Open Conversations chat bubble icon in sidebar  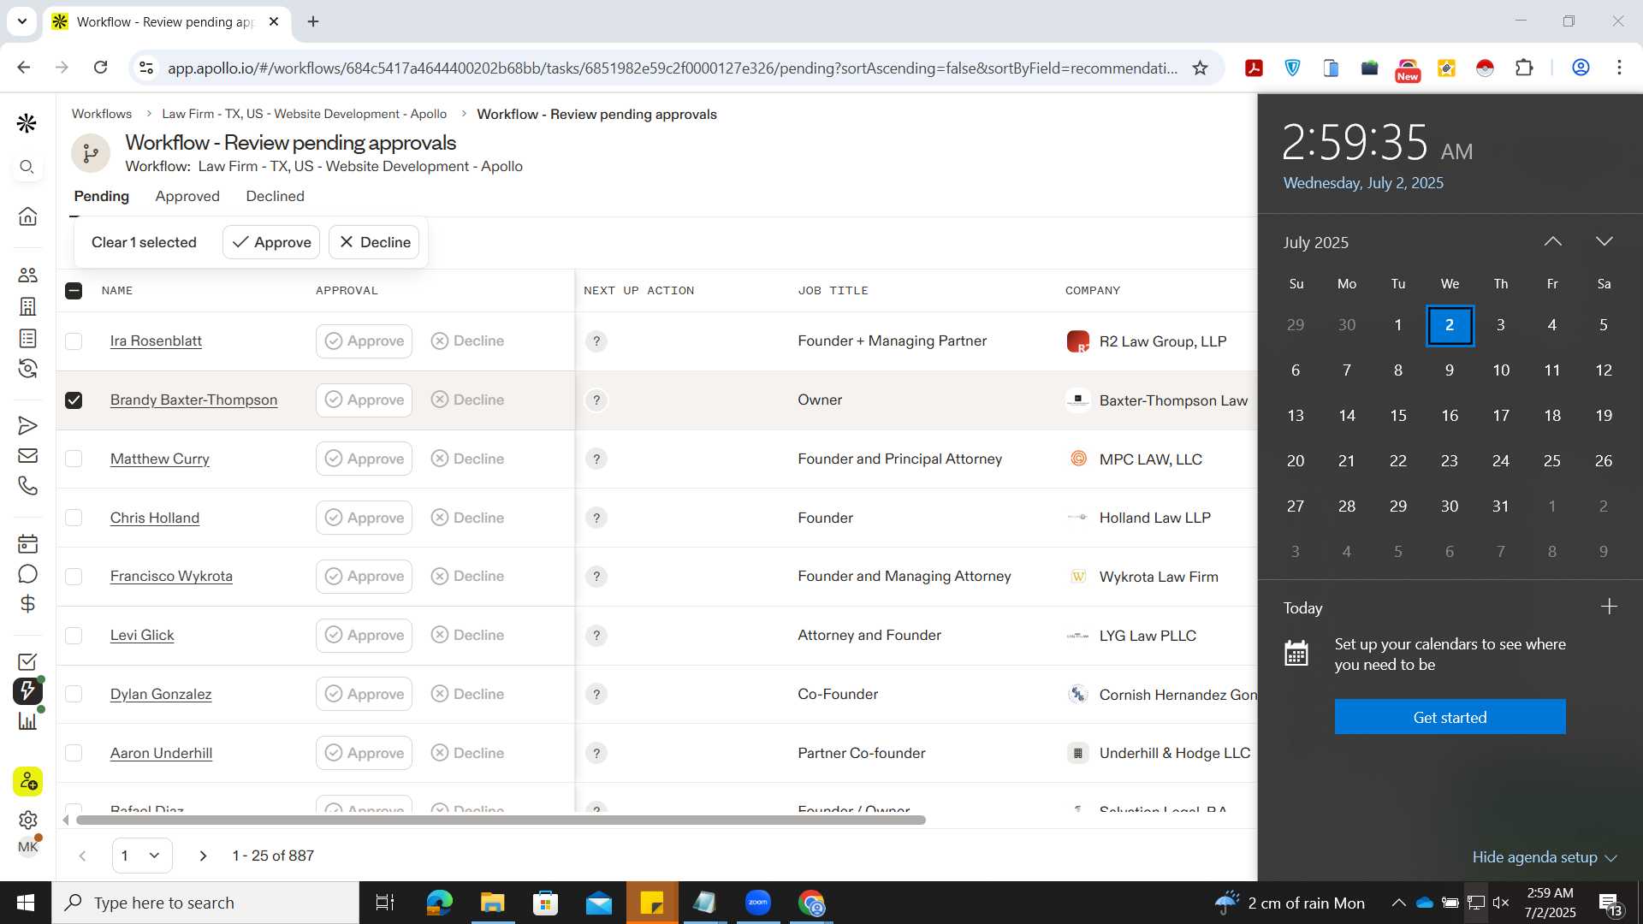click(x=27, y=574)
